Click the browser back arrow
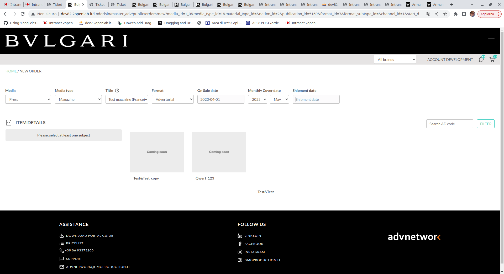This screenshot has height=274, width=504. click(6, 14)
